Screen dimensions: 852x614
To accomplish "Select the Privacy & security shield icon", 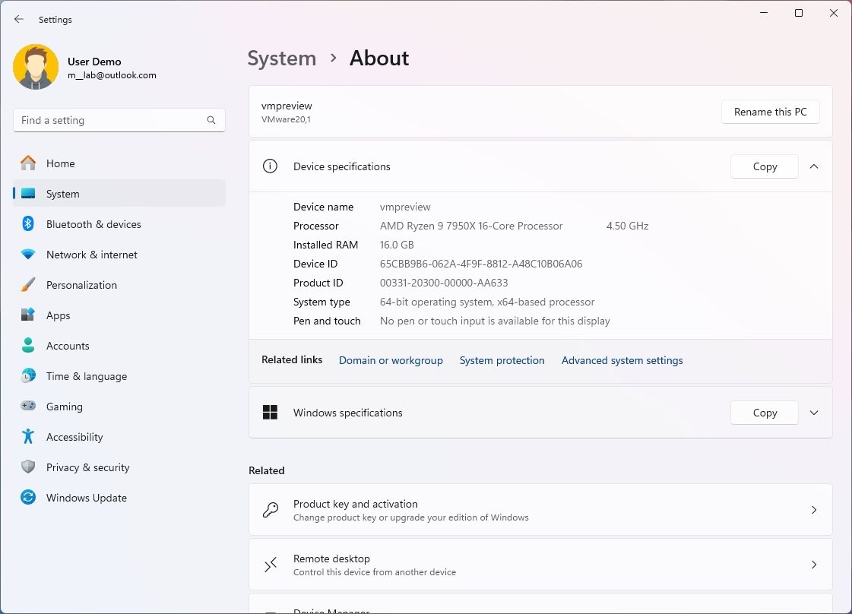I will (28, 467).
